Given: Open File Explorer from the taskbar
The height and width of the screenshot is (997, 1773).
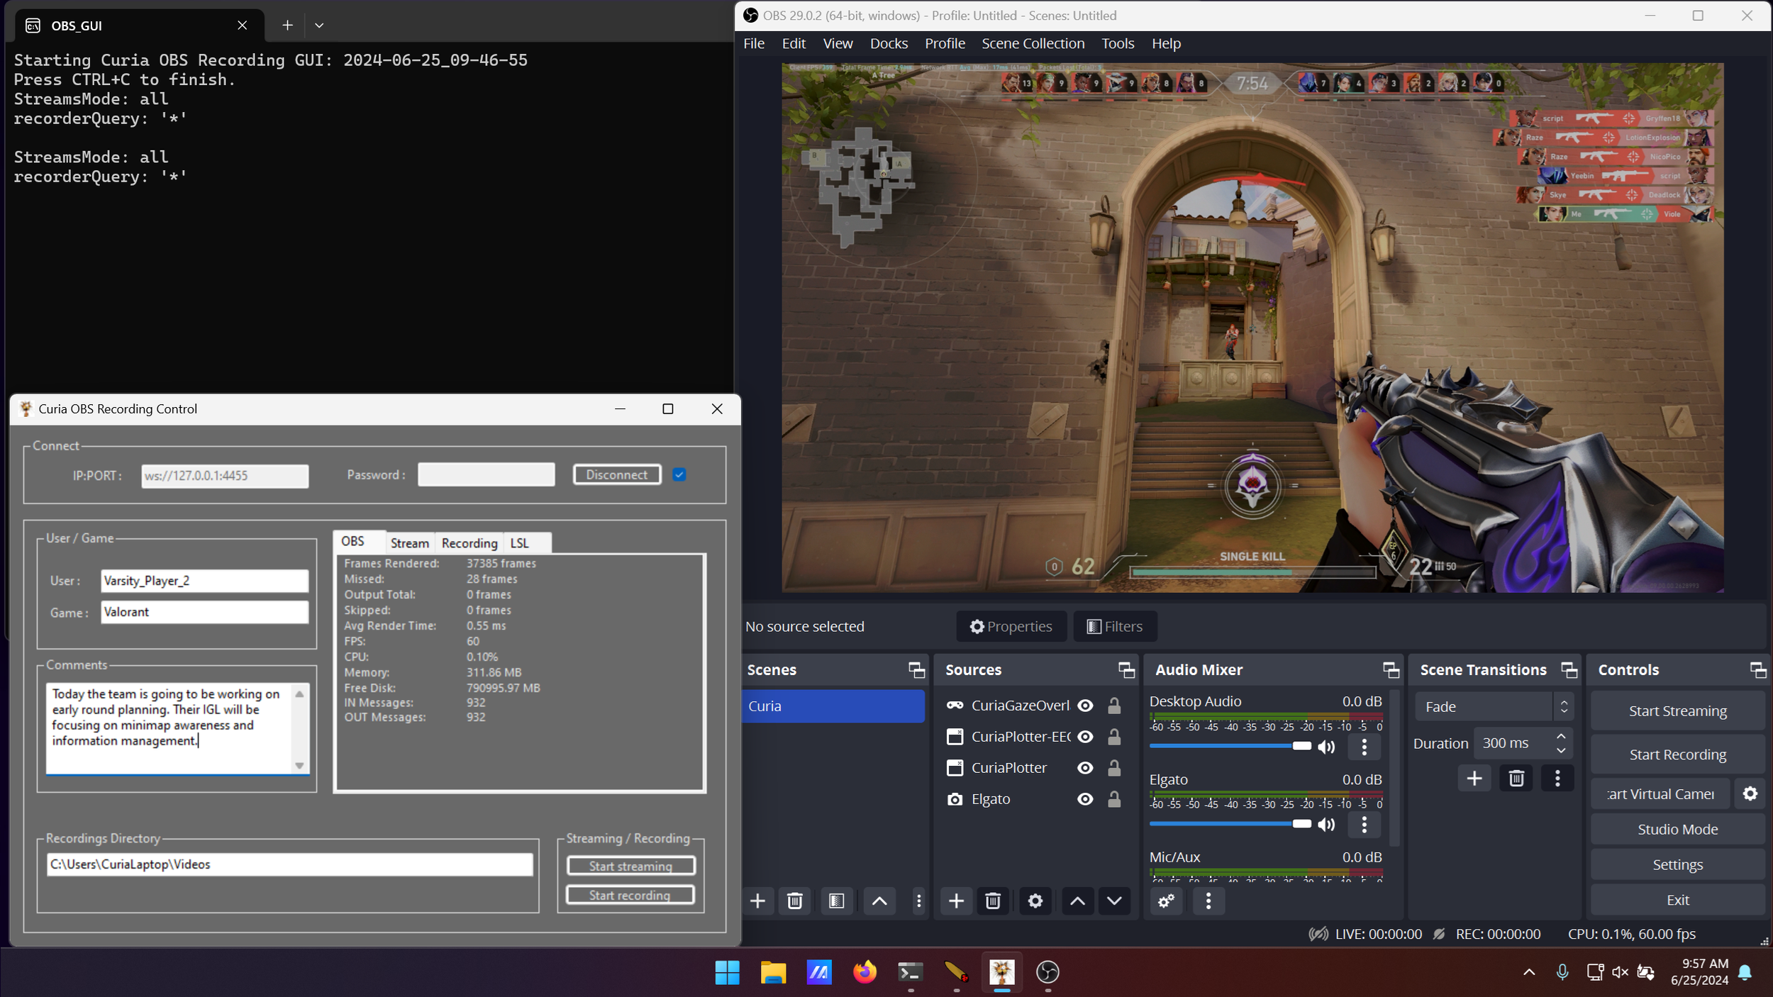Looking at the screenshot, I should (773, 972).
